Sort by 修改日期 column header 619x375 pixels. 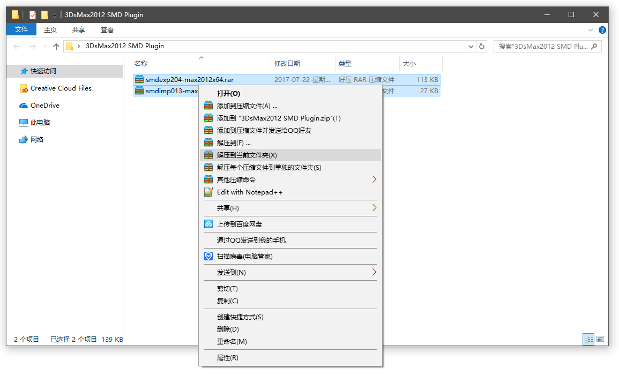(x=287, y=64)
